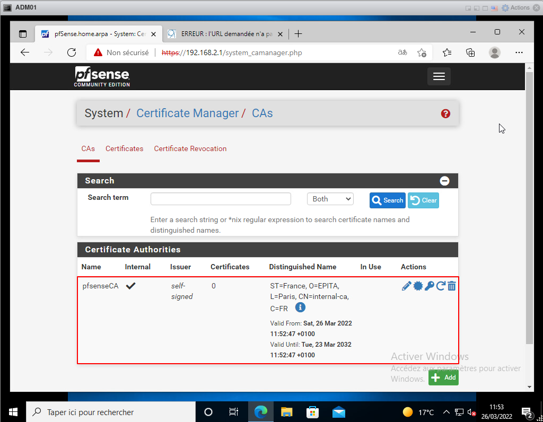The image size is (543, 422).
Task: Switch to the Certificates tab
Action: point(124,148)
